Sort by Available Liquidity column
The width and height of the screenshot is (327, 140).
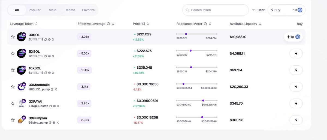260,24
